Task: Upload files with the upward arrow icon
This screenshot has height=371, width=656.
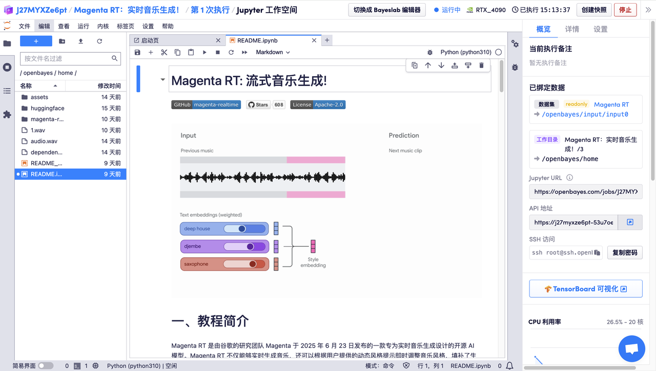Action: tap(80, 41)
